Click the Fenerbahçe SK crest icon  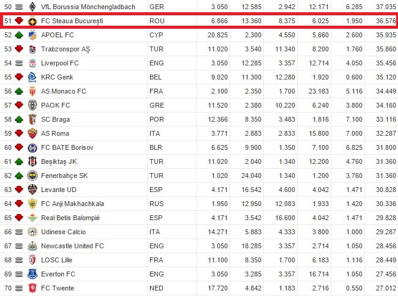pos(32,176)
